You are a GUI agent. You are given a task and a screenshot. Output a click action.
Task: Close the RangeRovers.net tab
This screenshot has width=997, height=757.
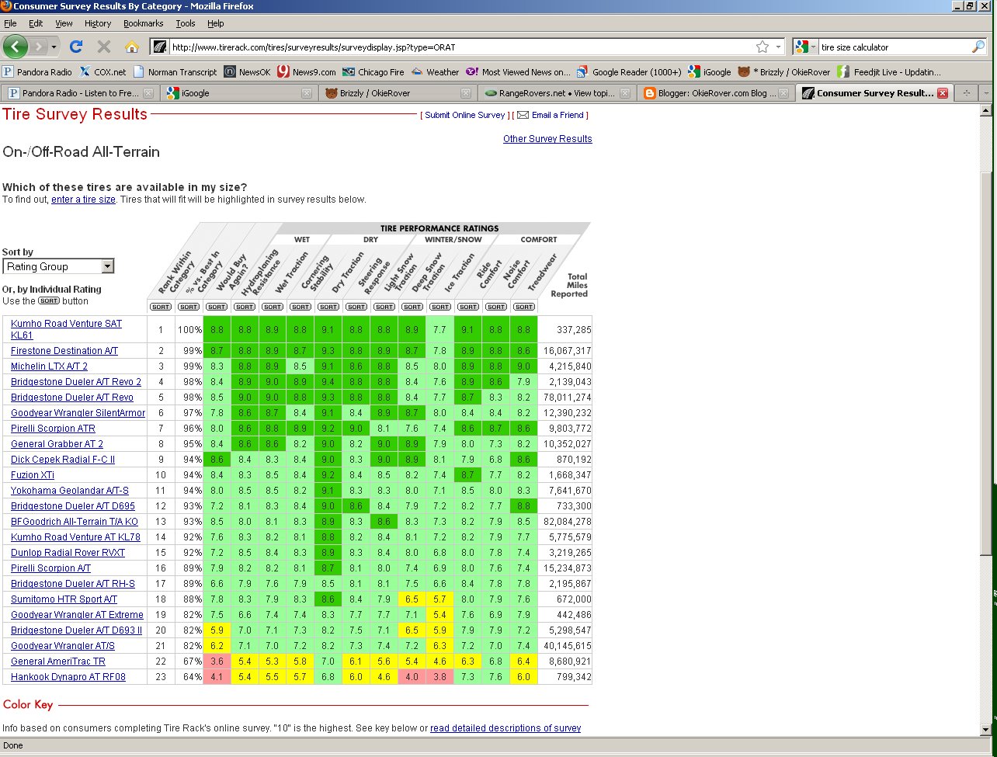(625, 93)
